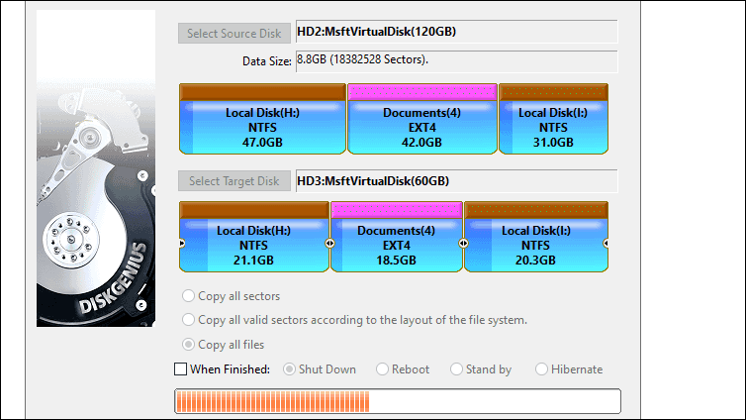The height and width of the screenshot is (420, 746).
Task: Select target partition Local Disk(H:) 21.1GB
Action: (254, 237)
